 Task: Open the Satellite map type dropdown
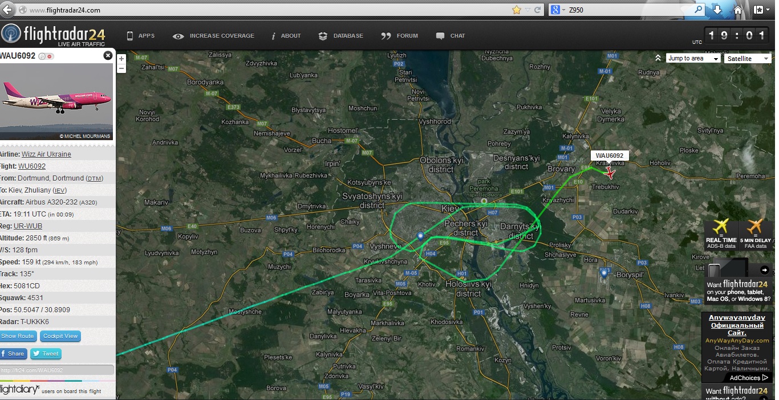pos(747,58)
